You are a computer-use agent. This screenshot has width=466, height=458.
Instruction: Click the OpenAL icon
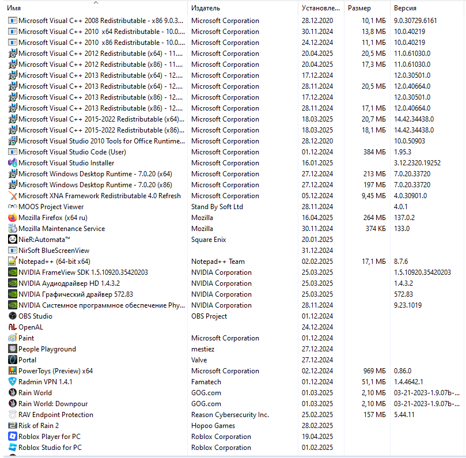point(13,327)
